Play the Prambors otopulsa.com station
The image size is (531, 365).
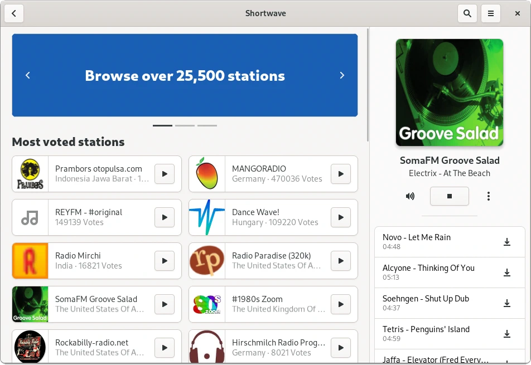[x=165, y=174]
